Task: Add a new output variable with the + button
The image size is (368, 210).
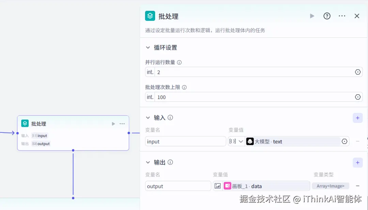Action: point(357,162)
